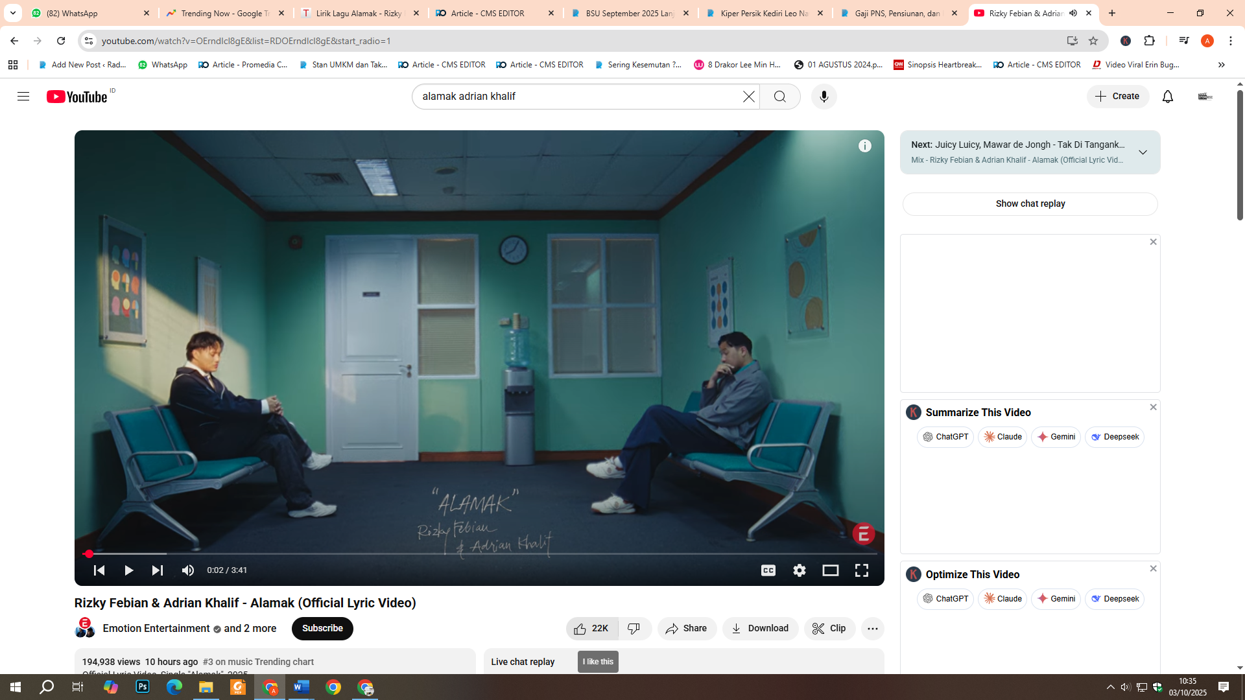1245x700 pixels.
Task: Show video info card icon
Action: click(x=865, y=146)
